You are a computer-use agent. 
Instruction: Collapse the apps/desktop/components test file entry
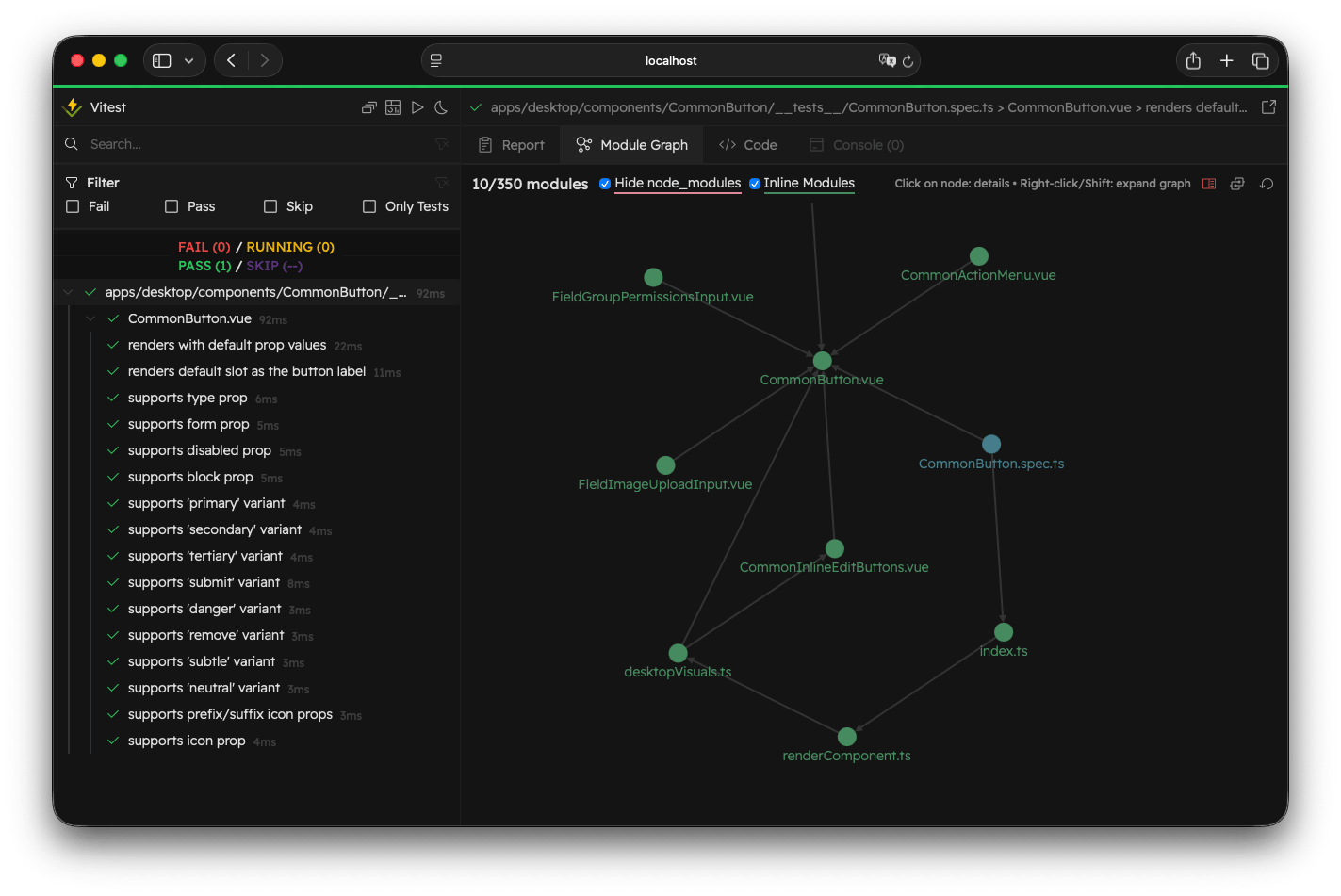[67, 292]
